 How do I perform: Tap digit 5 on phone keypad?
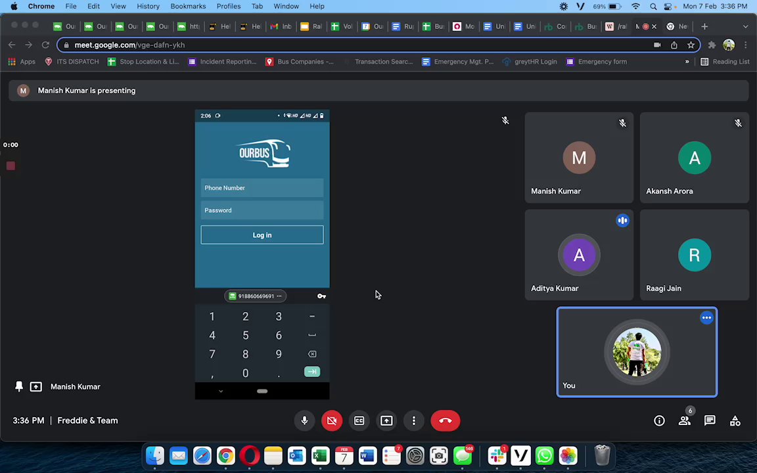(x=245, y=335)
